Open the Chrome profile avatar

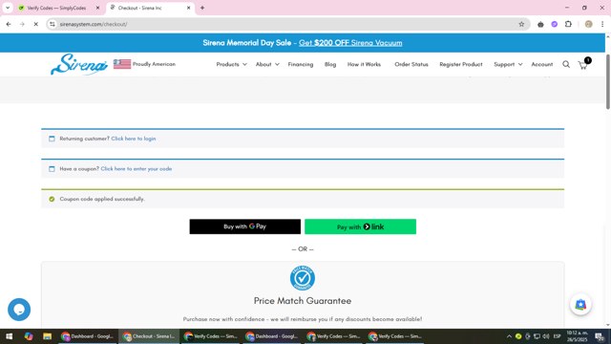point(588,24)
